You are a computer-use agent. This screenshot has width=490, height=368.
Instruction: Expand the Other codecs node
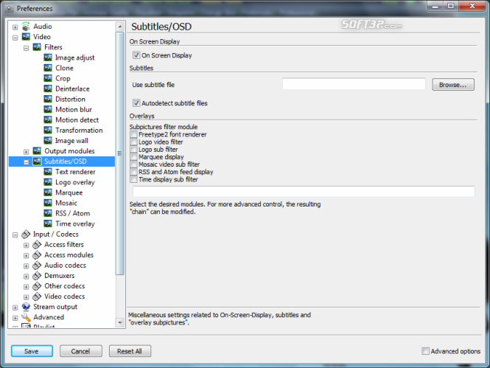point(27,287)
